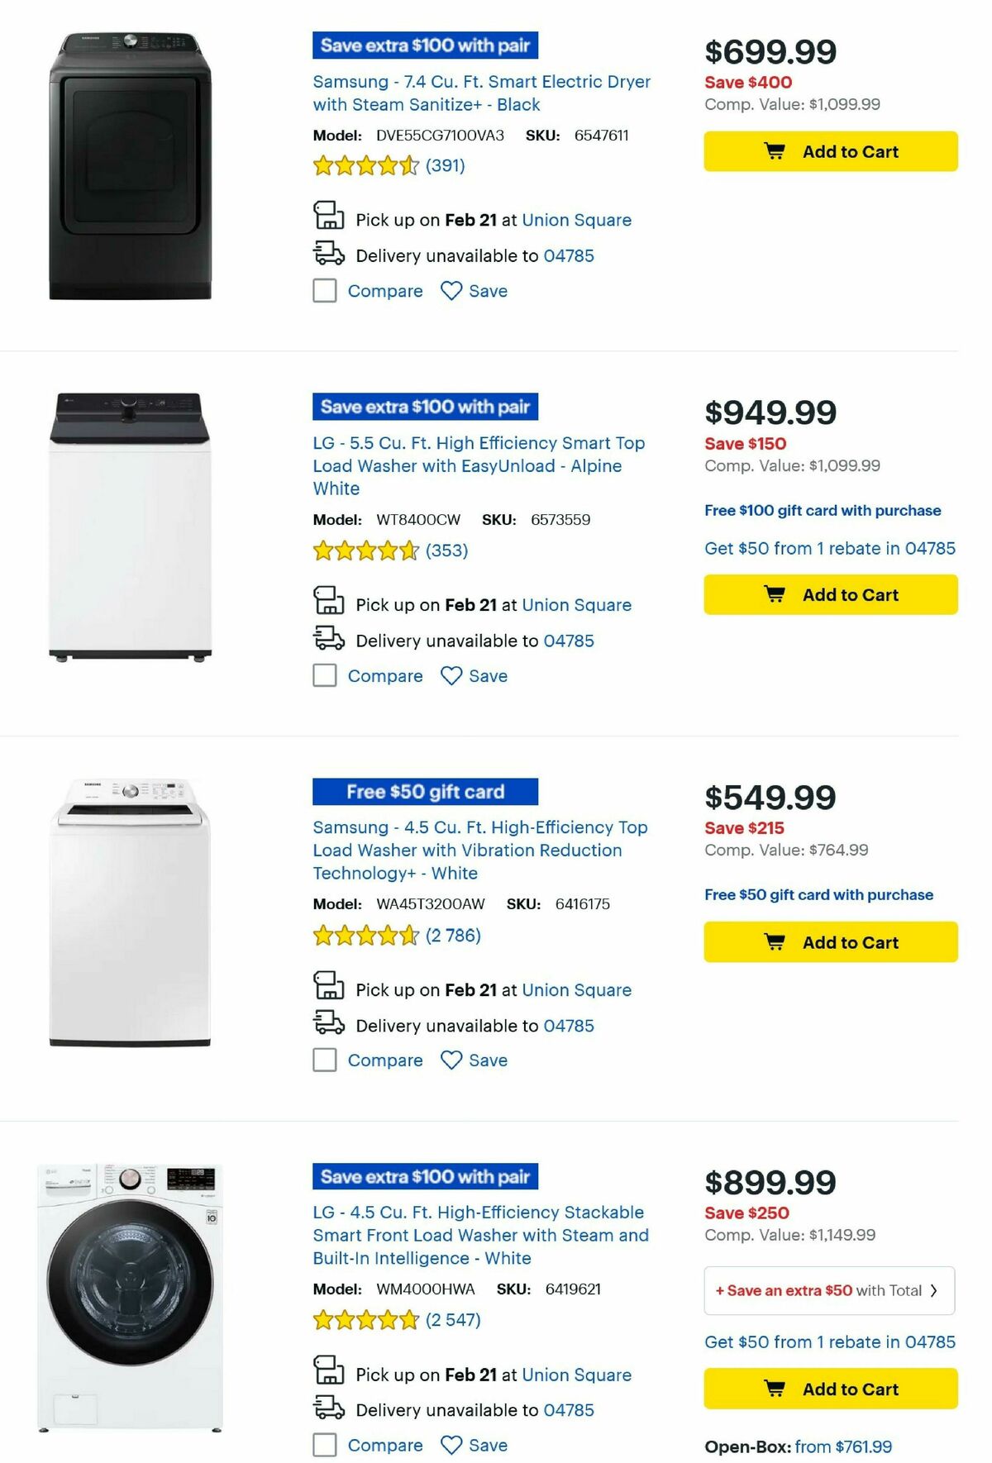
Task: Click the pickup icon for the Samsung 4.5 washer
Action: pyautogui.click(x=328, y=989)
